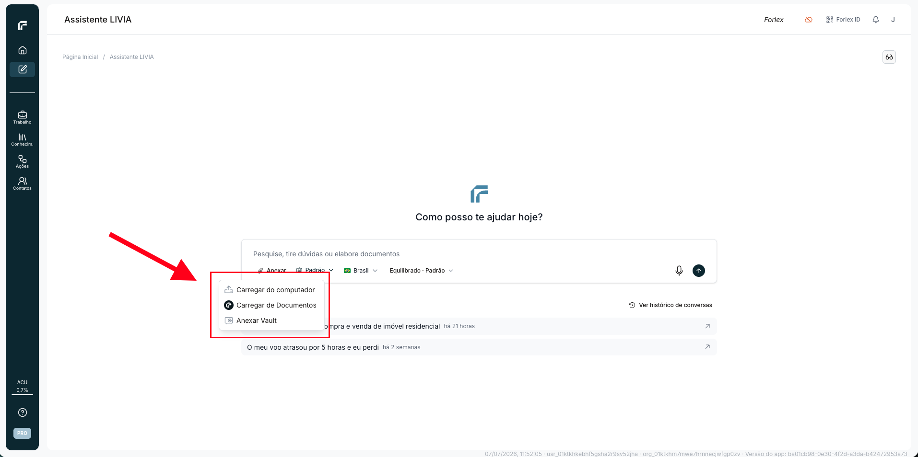Open the Contatos section
Image resolution: width=918 pixels, height=457 pixels.
pyautogui.click(x=22, y=183)
